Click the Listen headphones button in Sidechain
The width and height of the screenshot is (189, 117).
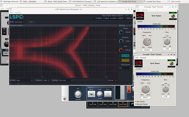pos(108,94)
